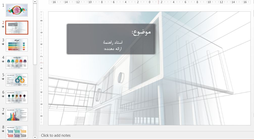Click the animation star under slide 6
Image resolution: width=254 pixels, height=140 pixels.
point(3,96)
